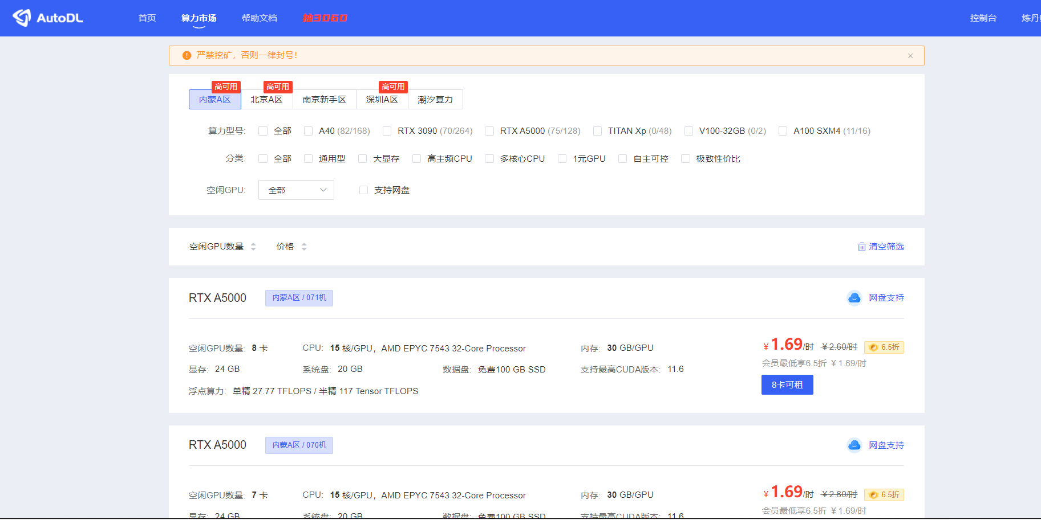Select the 深圳A区 region tab
The image size is (1041, 520).
pyautogui.click(x=382, y=100)
